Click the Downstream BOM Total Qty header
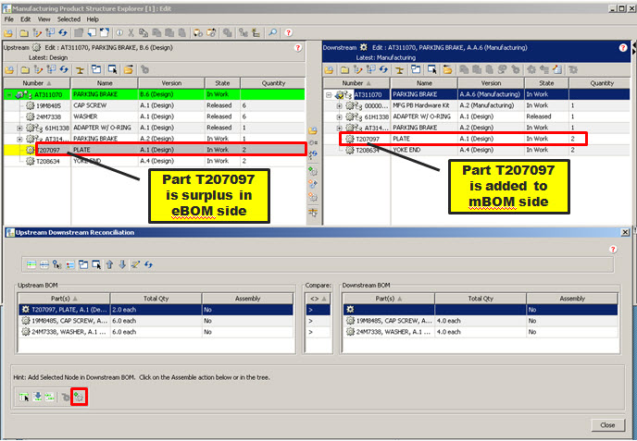Screen dimensions: 637x441 coord(481,299)
